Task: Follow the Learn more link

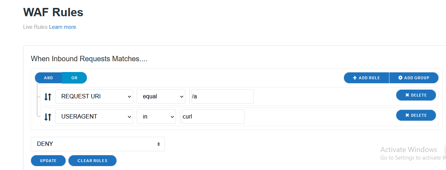Action: coord(63,27)
